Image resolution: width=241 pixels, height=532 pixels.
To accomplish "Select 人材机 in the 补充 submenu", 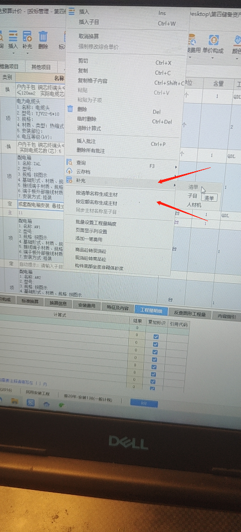I will (194, 205).
